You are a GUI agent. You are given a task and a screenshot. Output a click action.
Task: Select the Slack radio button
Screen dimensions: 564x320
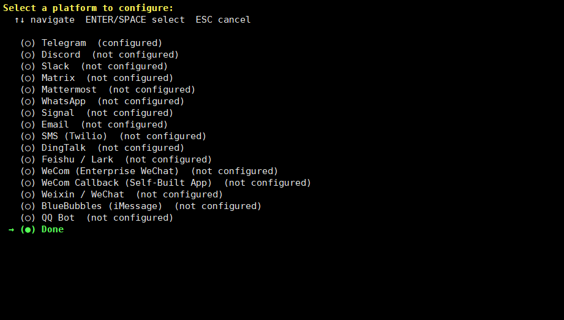click(28, 66)
